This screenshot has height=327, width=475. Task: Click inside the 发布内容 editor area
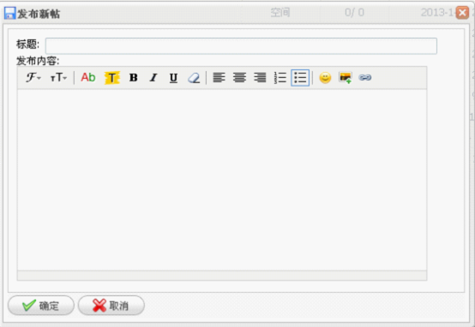222,180
